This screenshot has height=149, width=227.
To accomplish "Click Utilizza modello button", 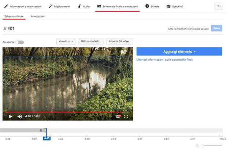I will click(x=91, y=41).
